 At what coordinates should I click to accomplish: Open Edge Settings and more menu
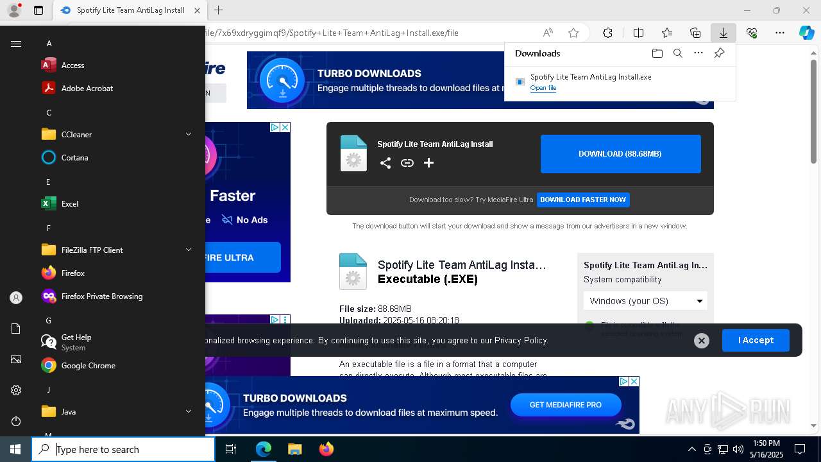pyautogui.click(x=780, y=33)
